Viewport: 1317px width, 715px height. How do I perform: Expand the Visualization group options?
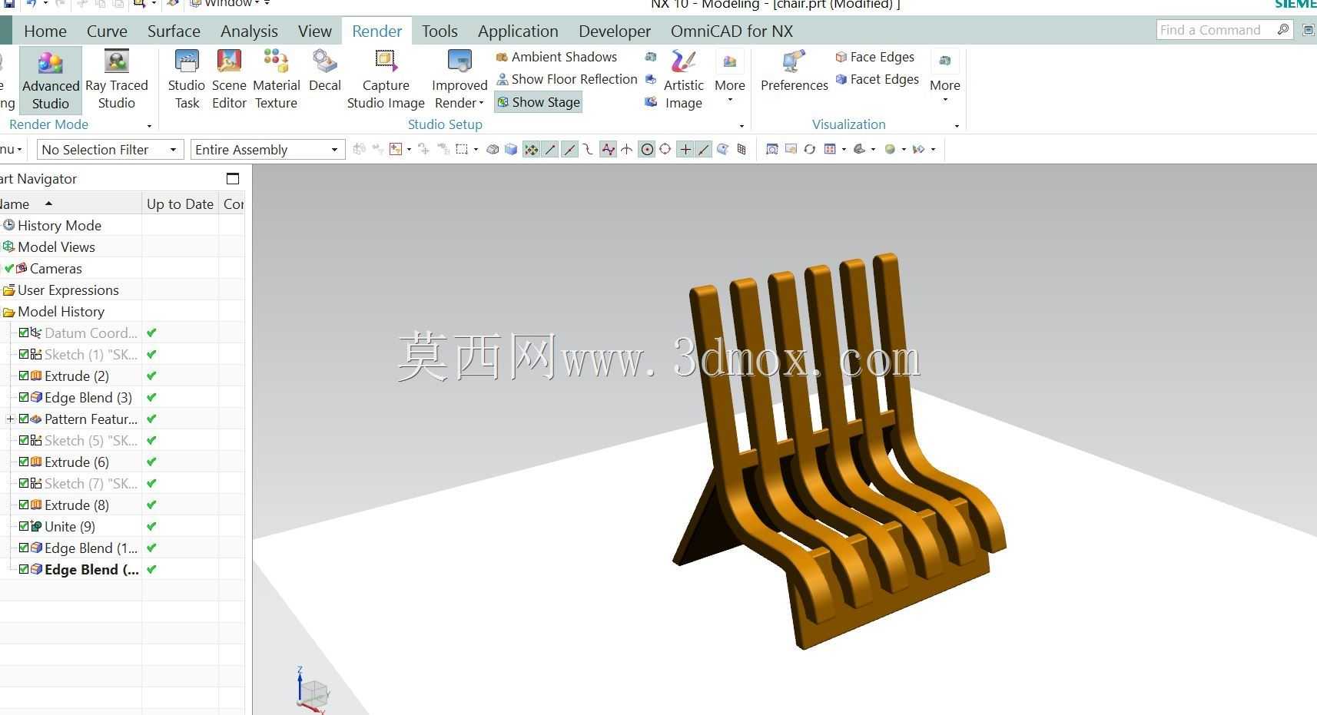[957, 125]
